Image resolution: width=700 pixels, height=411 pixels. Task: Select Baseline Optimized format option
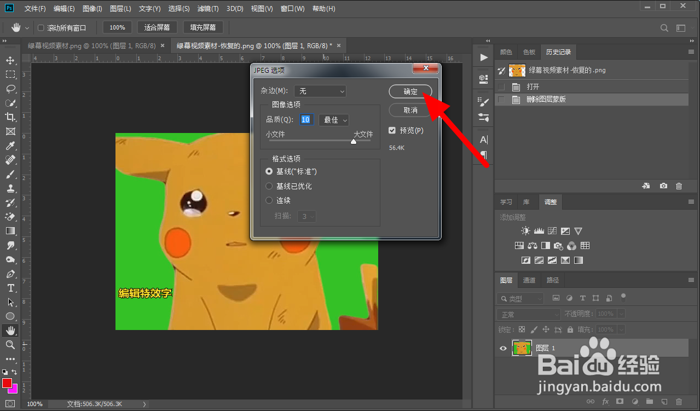(269, 186)
